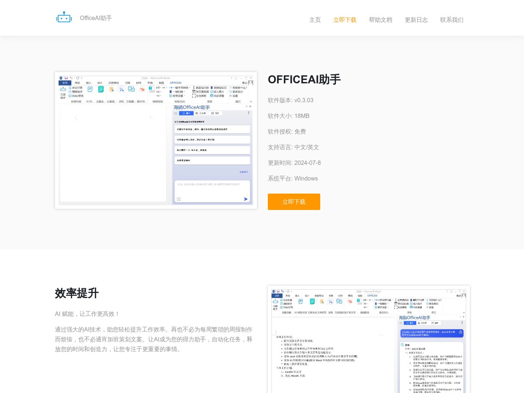The height and width of the screenshot is (393, 524).
Task: Click the orange 立即下载 download button
Action: tap(294, 202)
